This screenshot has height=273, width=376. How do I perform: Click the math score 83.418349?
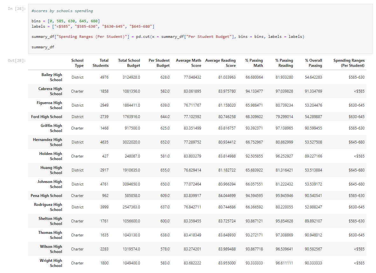click(192, 235)
